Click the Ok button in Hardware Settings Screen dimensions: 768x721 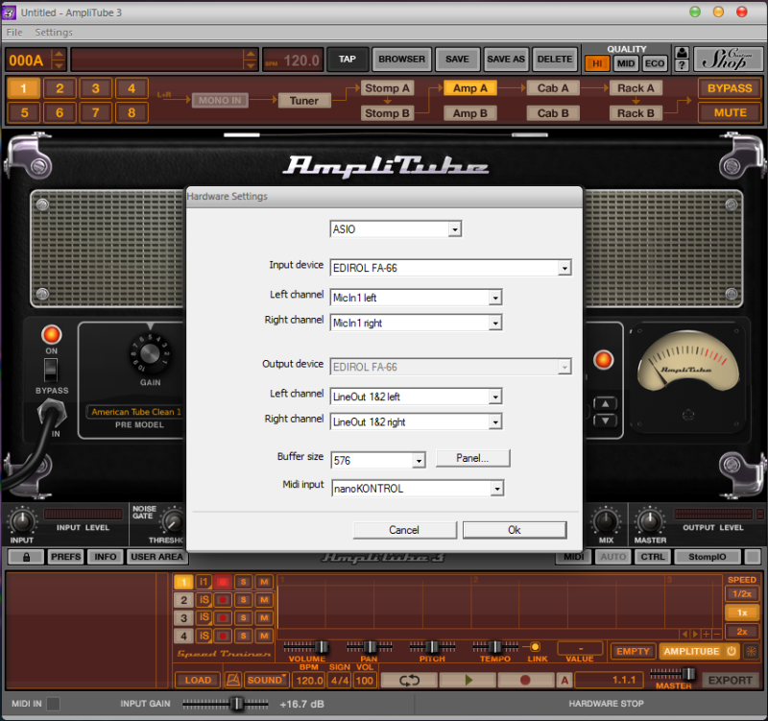[x=514, y=530]
